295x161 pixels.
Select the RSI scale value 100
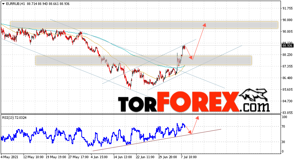[x=285, y=117]
